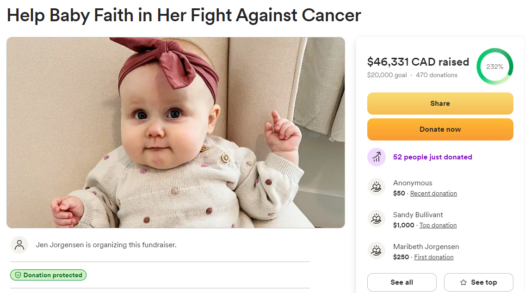Viewport: 525px width, 293px height.
Task: Follow the First donation link
Action: [x=433, y=257]
